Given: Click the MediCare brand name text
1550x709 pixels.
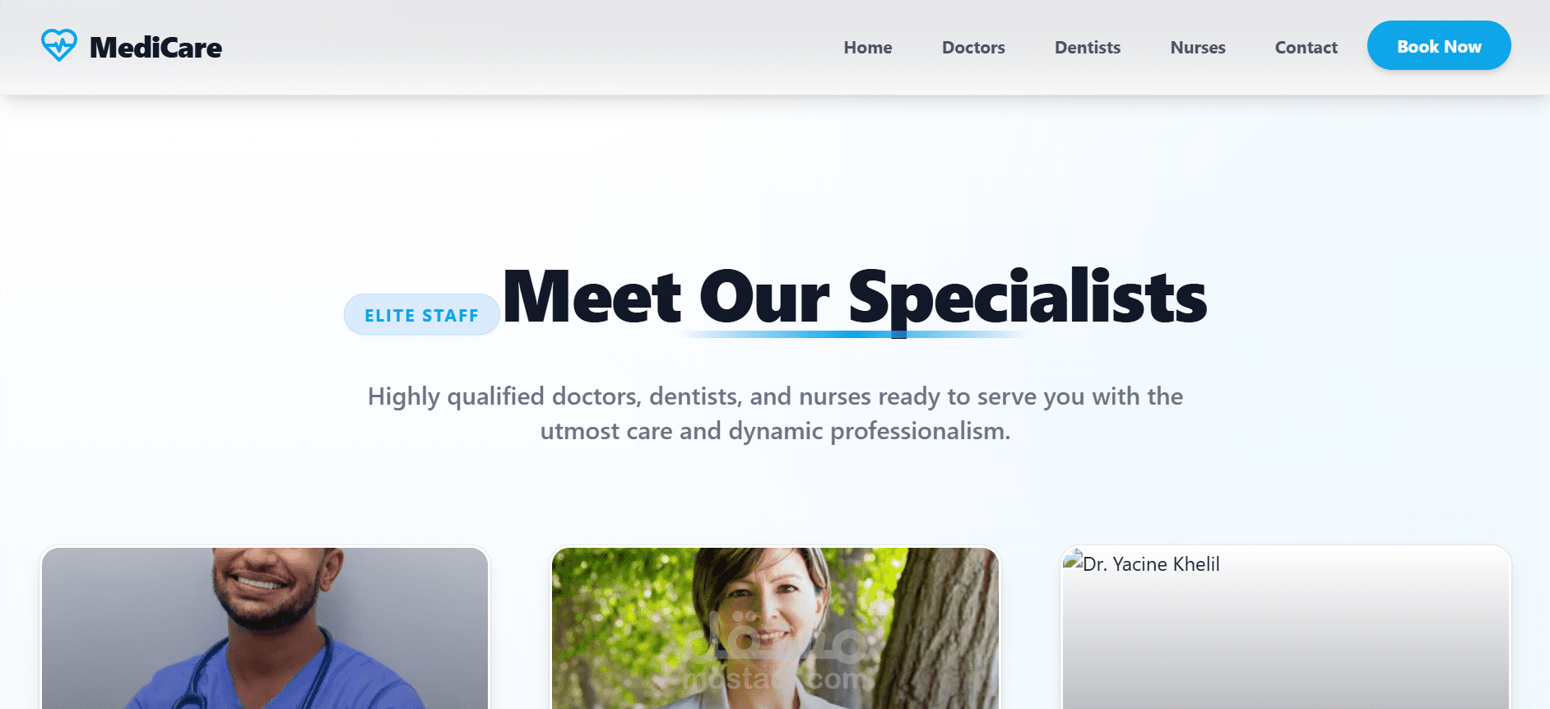Looking at the screenshot, I should point(155,48).
